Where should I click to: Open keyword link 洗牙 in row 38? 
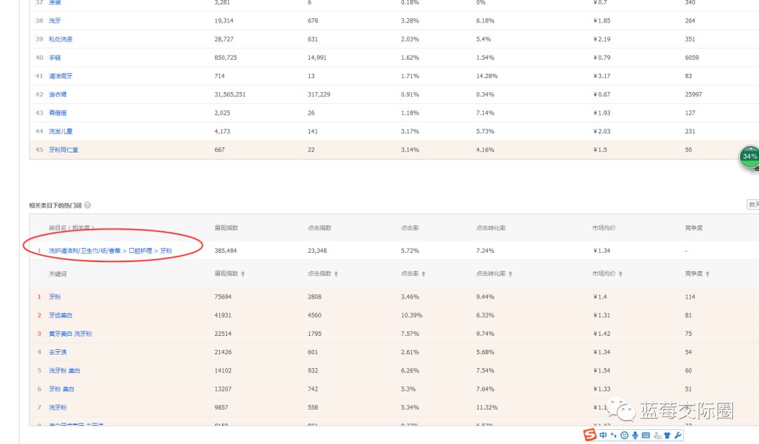[x=55, y=21]
